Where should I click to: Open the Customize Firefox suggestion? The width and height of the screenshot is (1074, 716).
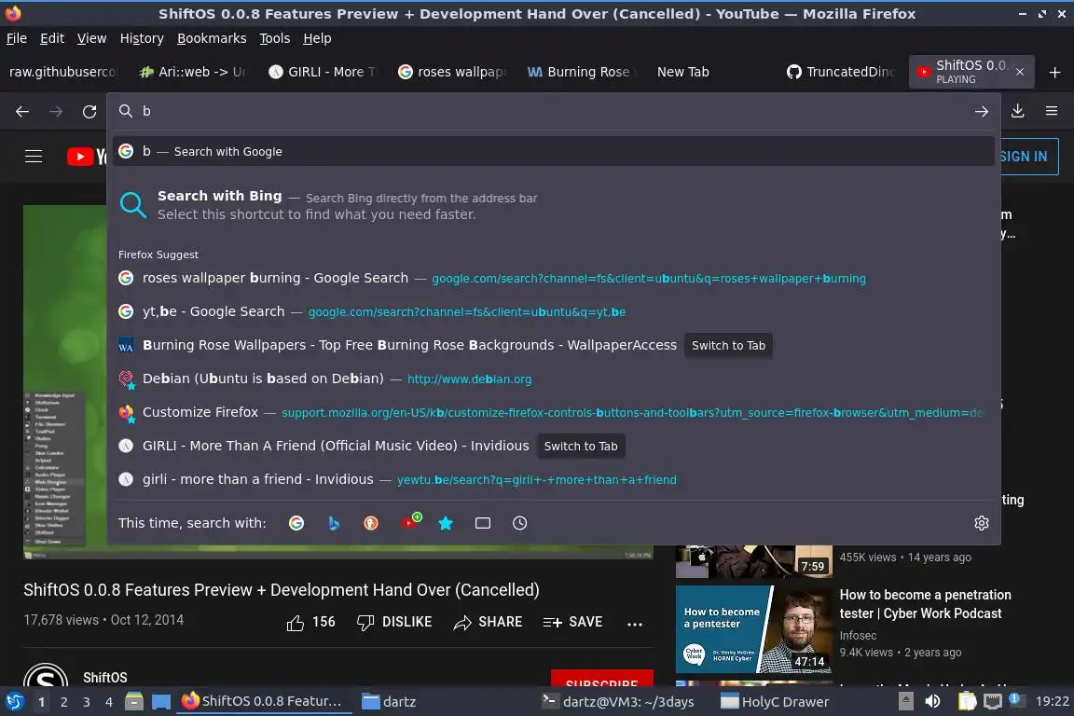pos(554,412)
